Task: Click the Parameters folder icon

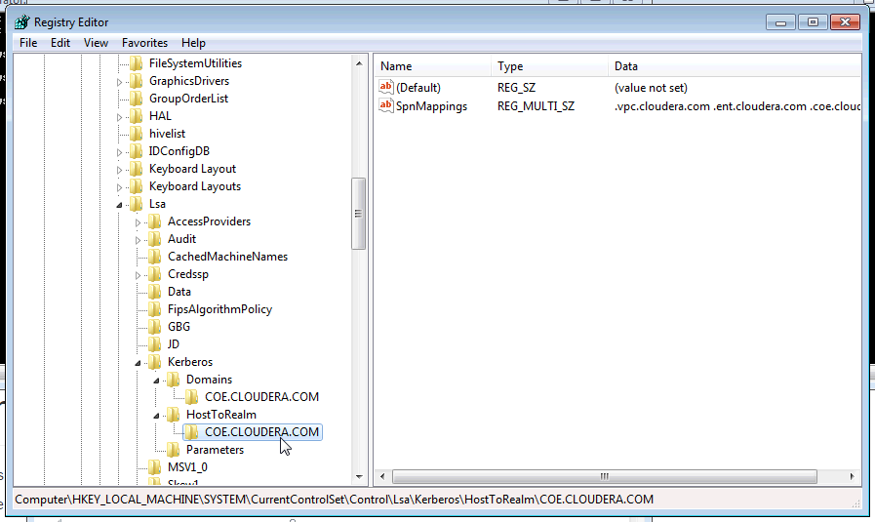Action: click(x=173, y=451)
